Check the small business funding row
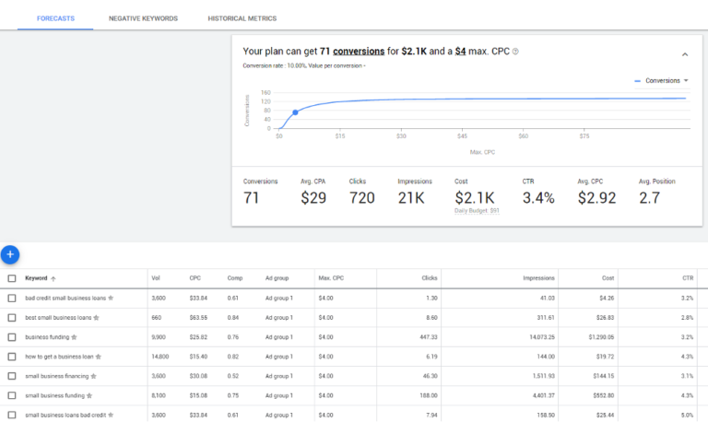708x422 pixels. coord(12,395)
